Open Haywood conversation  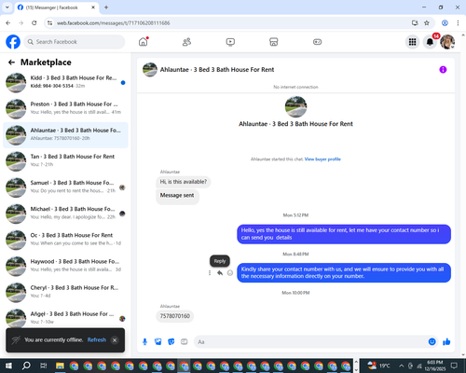[65, 266]
